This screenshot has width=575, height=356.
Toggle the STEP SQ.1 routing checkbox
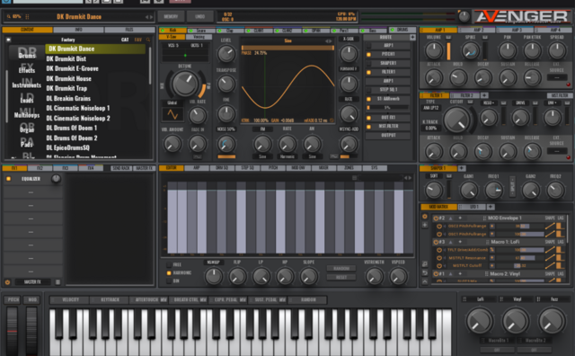[368, 90]
